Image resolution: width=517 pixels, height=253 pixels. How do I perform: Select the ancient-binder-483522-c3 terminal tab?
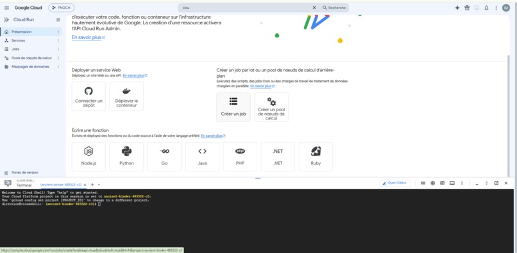pos(61,185)
